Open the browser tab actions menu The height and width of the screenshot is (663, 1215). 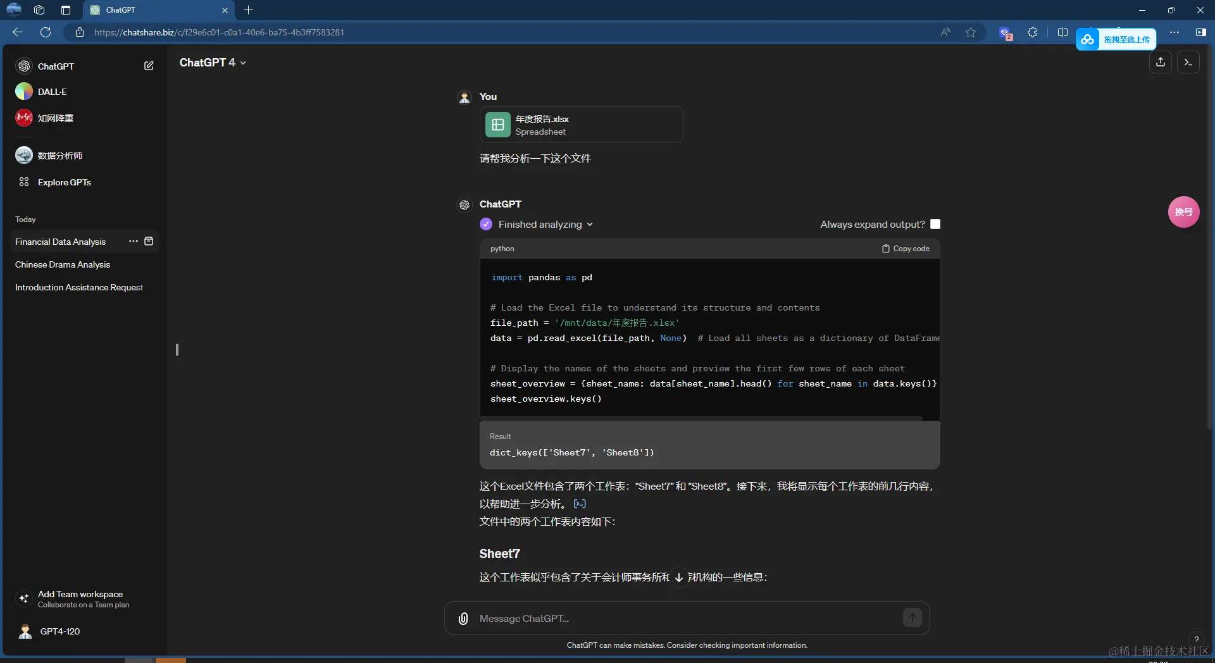66,10
